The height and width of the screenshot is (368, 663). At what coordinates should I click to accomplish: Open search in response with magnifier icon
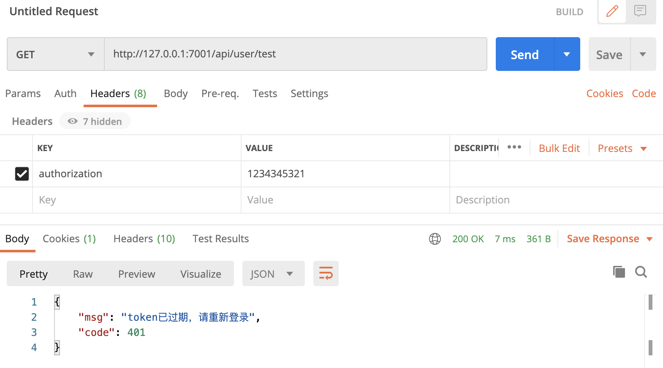pos(641,272)
